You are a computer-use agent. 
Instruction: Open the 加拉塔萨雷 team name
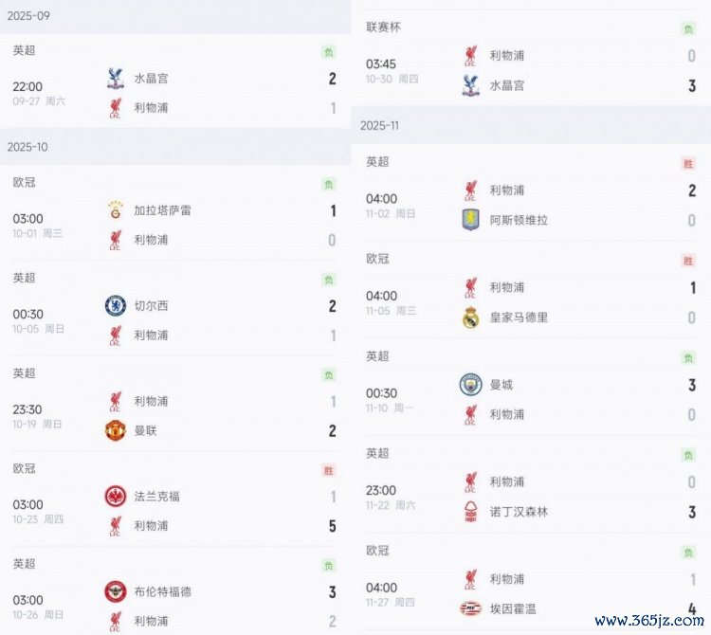coord(162,210)
